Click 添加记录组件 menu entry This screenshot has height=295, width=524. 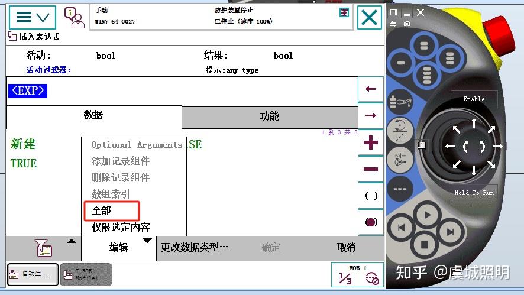click(120, 161)
